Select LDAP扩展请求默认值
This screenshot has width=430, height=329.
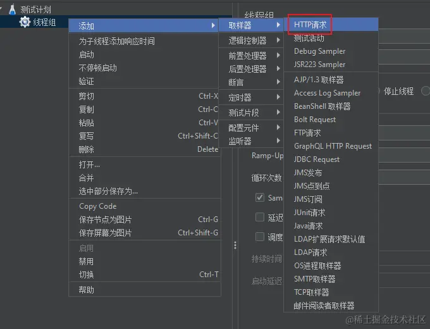click(331, 239)
